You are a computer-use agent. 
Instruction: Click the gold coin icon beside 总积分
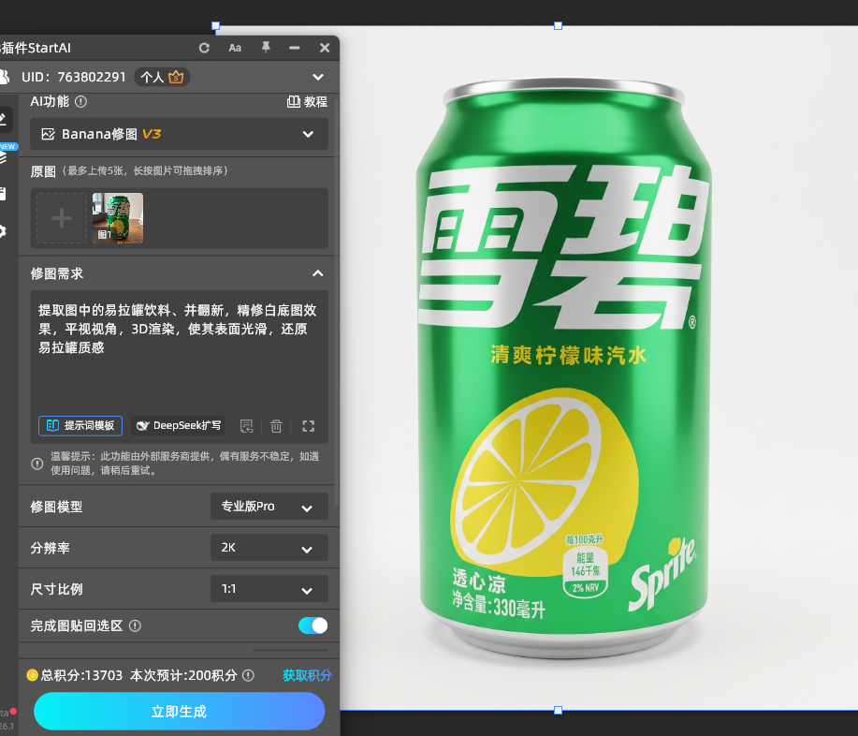coord(33,675)
